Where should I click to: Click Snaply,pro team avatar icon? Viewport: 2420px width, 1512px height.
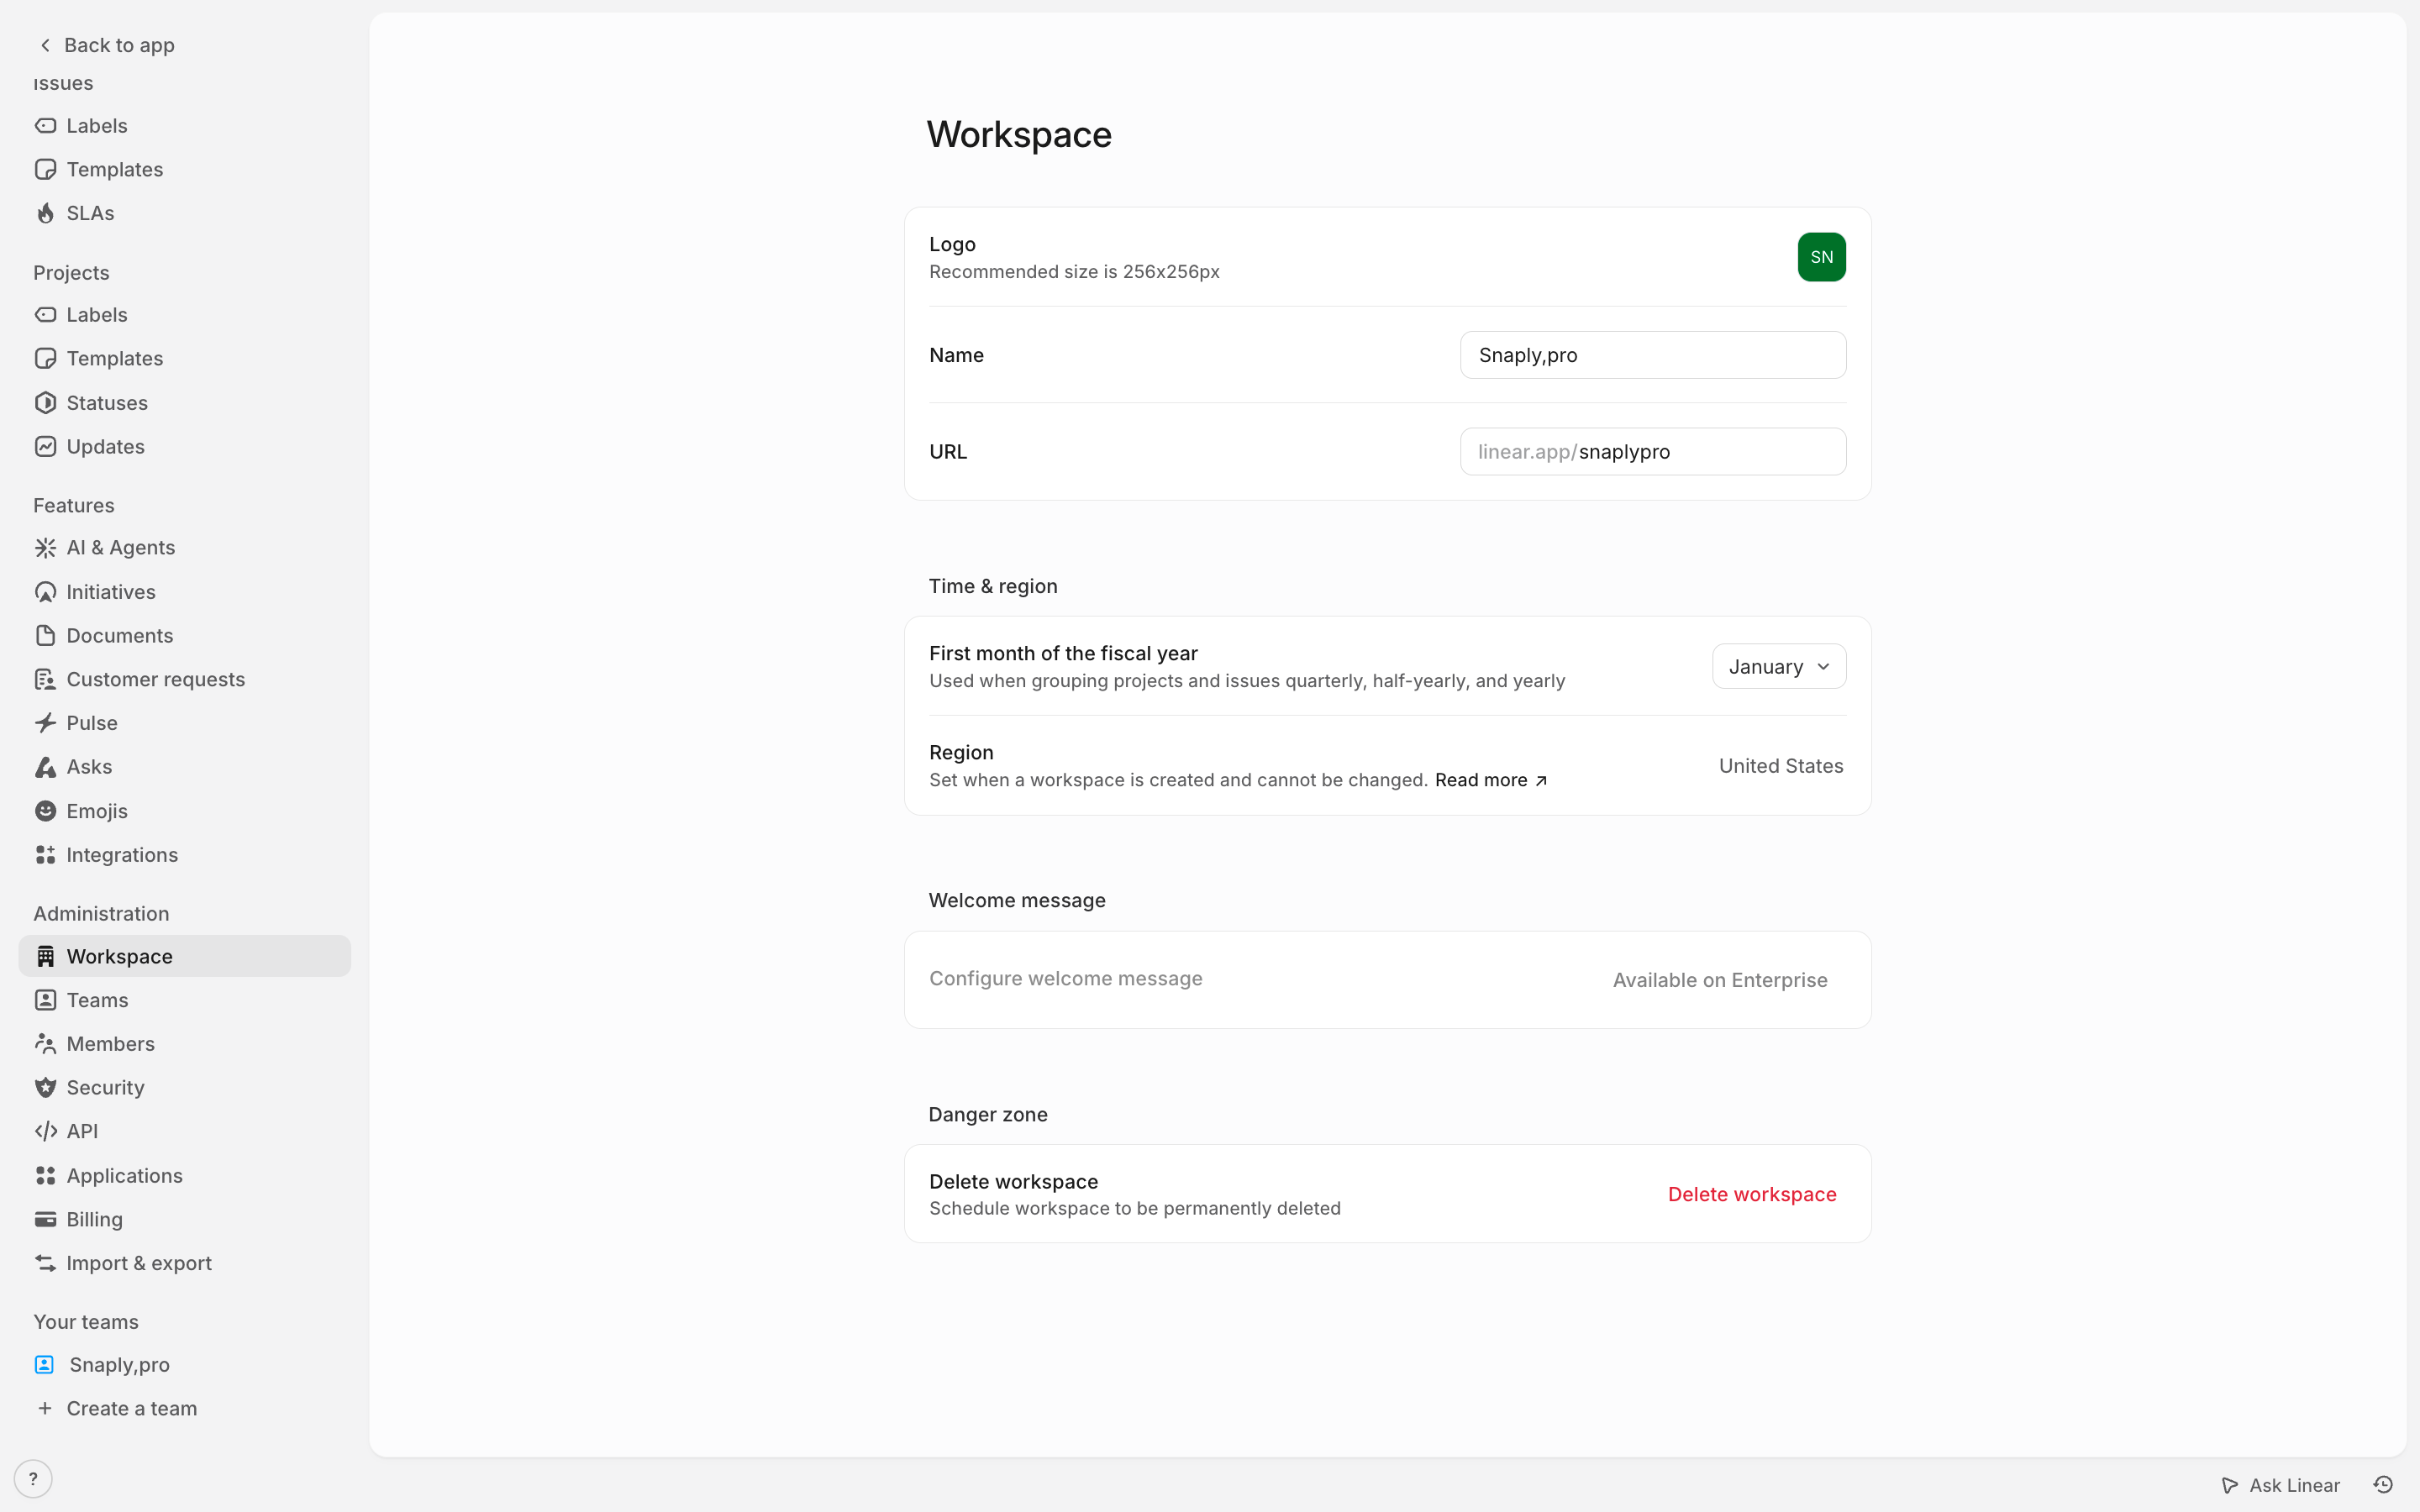[45, 1365]
